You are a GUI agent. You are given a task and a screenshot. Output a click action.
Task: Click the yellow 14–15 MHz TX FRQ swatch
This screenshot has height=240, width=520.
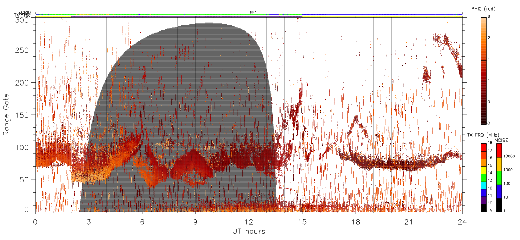click(483, 170)
